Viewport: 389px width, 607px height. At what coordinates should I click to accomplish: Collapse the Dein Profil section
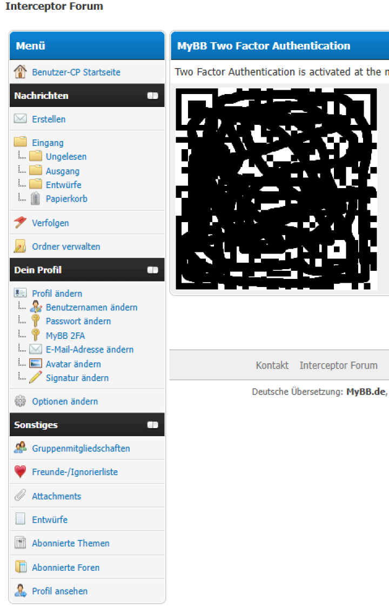click(x=152, y=270)
